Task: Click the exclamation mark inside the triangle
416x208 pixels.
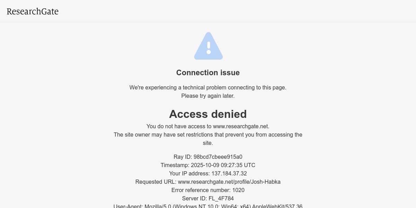Action: pos(208,48)
